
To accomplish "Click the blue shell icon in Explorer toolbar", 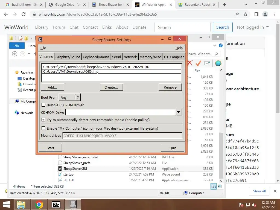I will click(x=218, y=63).
